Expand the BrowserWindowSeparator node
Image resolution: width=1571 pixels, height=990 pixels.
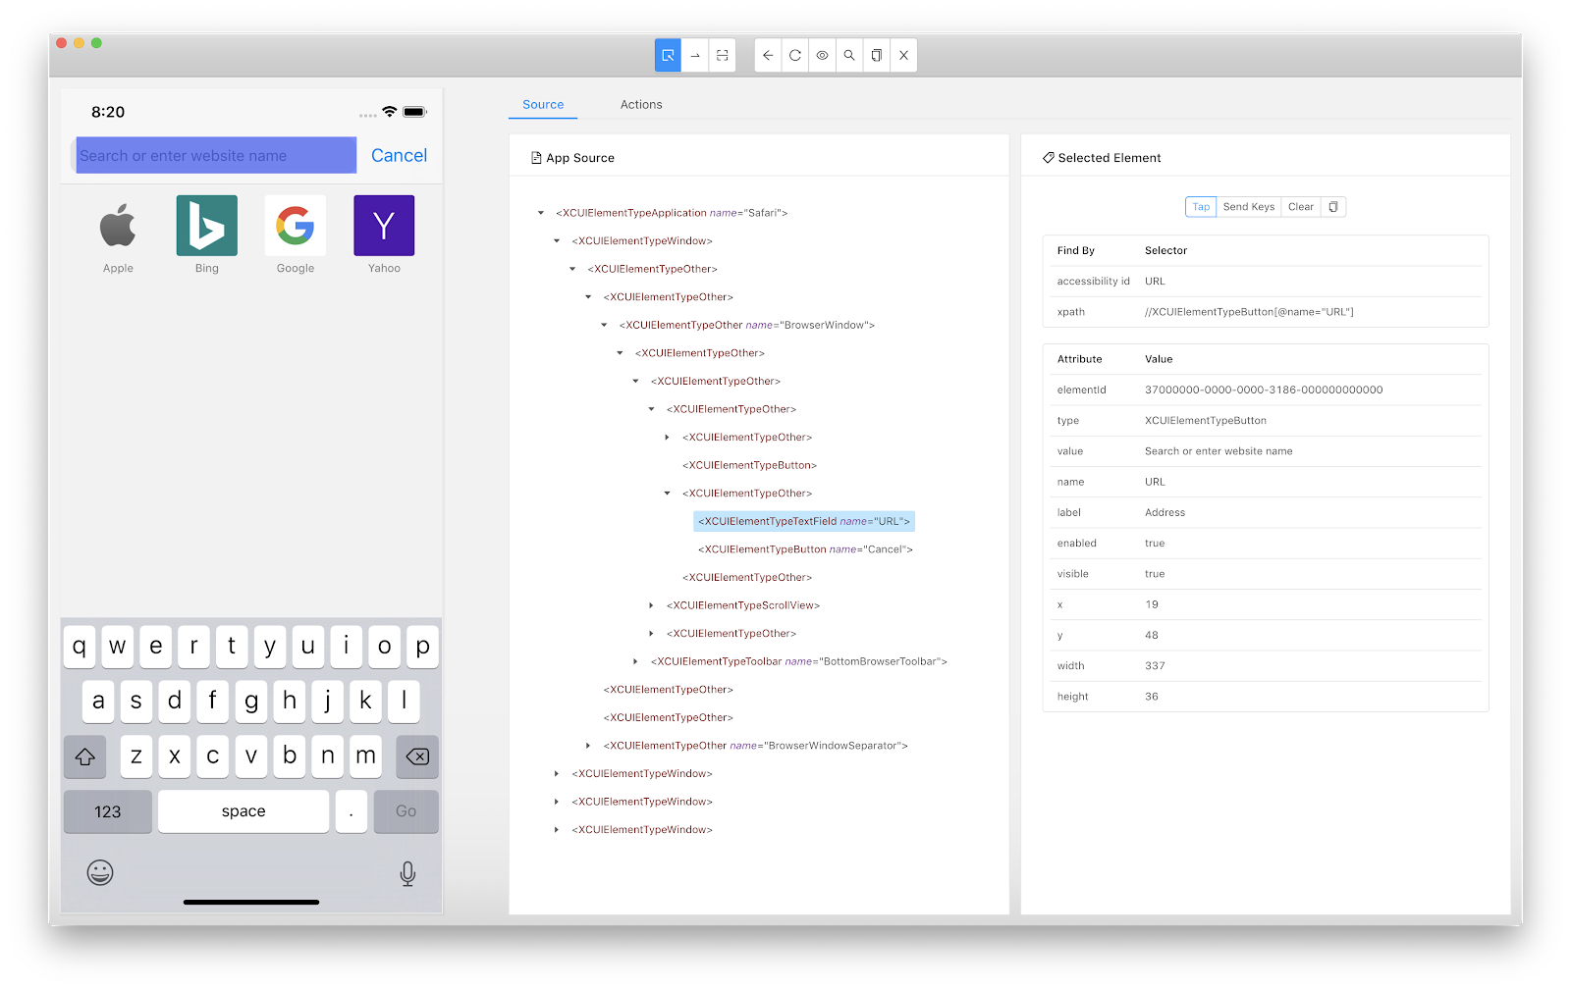(x=588, y=746)
